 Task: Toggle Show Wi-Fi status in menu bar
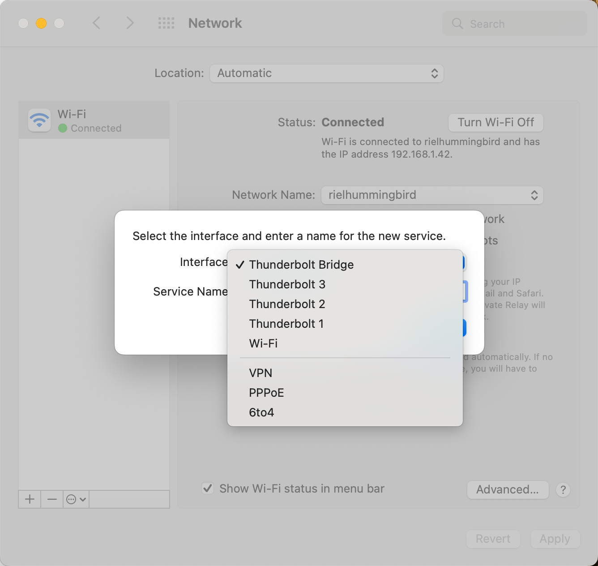click(x=208, y=488)
